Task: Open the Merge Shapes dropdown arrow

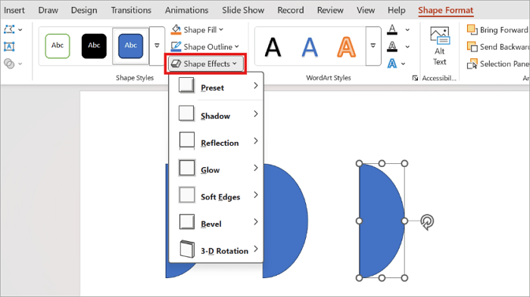Action: (20, 63)
